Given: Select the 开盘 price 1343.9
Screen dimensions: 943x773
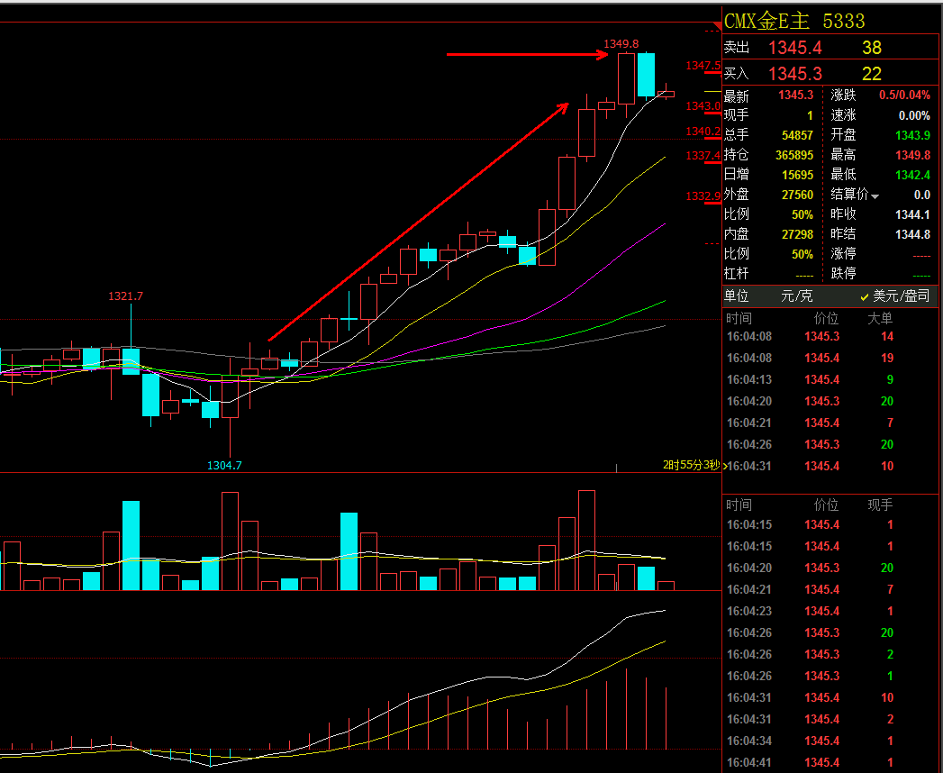Looking at the screenshot, I should point(913,135).
